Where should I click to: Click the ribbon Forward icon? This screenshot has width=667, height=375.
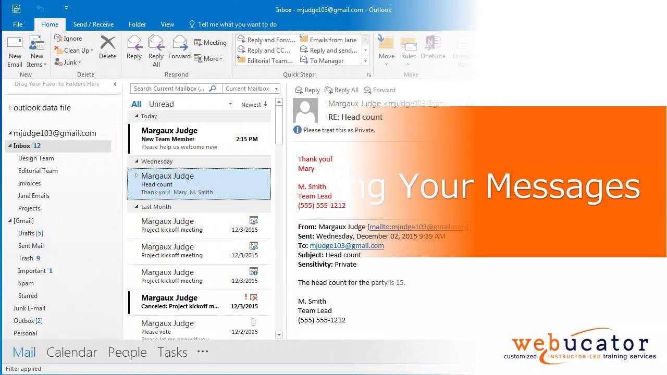pyautogui.click(x=180, y=43)
